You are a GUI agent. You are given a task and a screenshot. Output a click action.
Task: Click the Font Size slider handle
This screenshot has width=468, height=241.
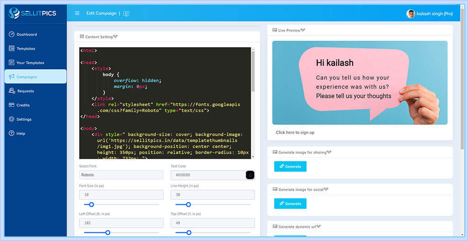[x=91, y=204]
